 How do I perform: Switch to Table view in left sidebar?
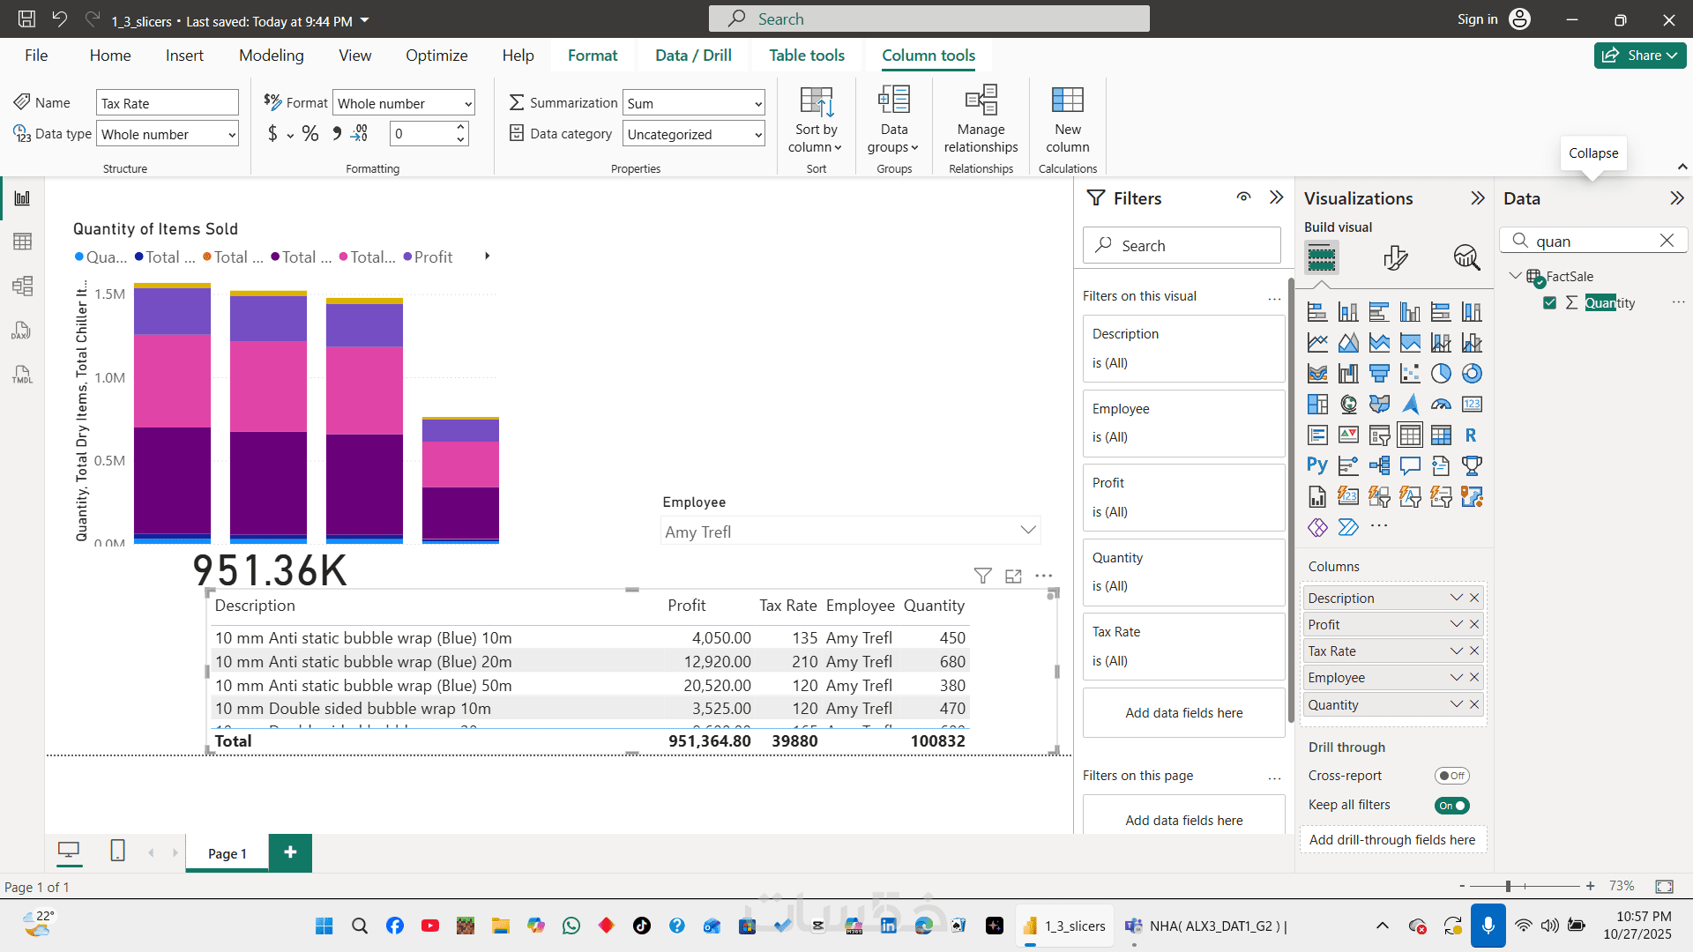point(22,242)
